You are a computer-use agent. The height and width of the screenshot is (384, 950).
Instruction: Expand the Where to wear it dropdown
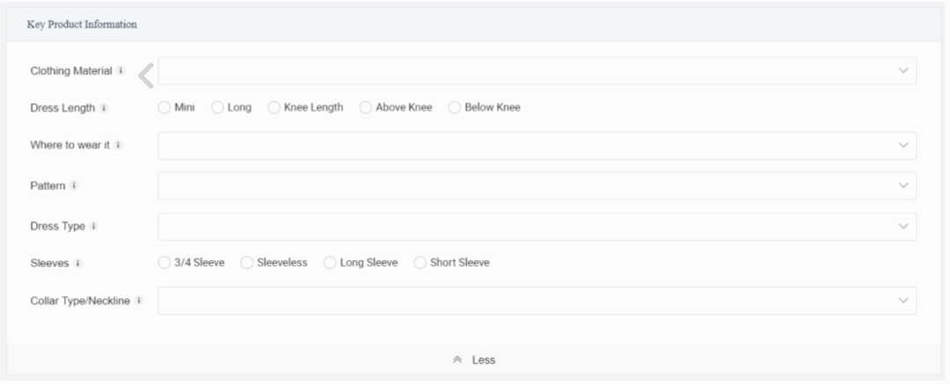coord(537,145)
